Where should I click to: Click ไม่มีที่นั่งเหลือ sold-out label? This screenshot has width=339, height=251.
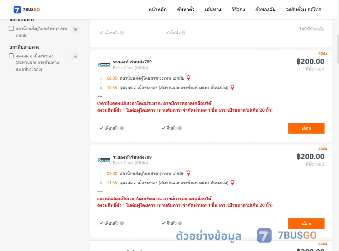(x=312, y=29)
